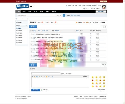Open the 群组 nav tab
The image size is (125, 104).
[x=41, y=11]
